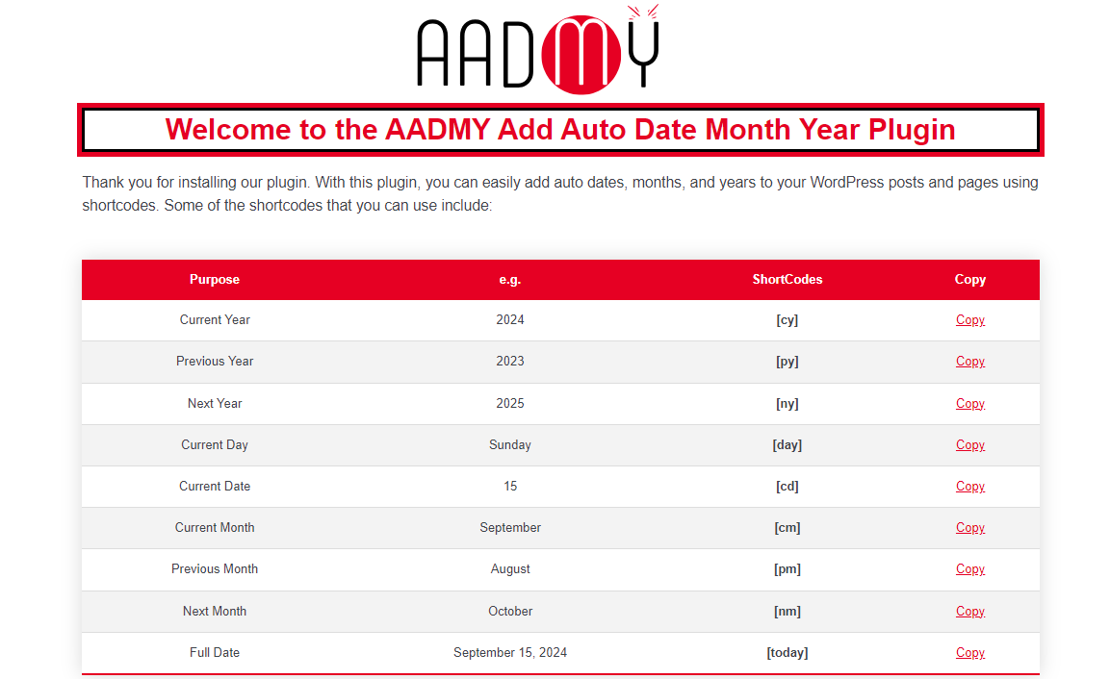Screen dimensions: 1110x679
Task: Copy the Current Day shortcode
Action: click(969, 445)
